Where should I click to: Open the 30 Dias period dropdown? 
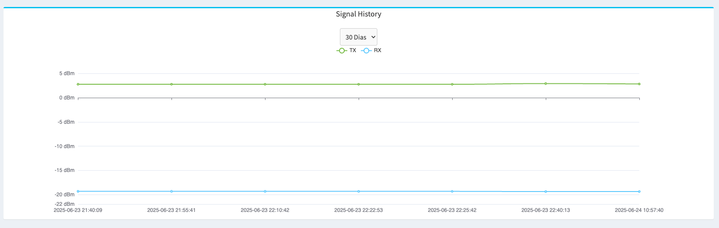[358, 37]
